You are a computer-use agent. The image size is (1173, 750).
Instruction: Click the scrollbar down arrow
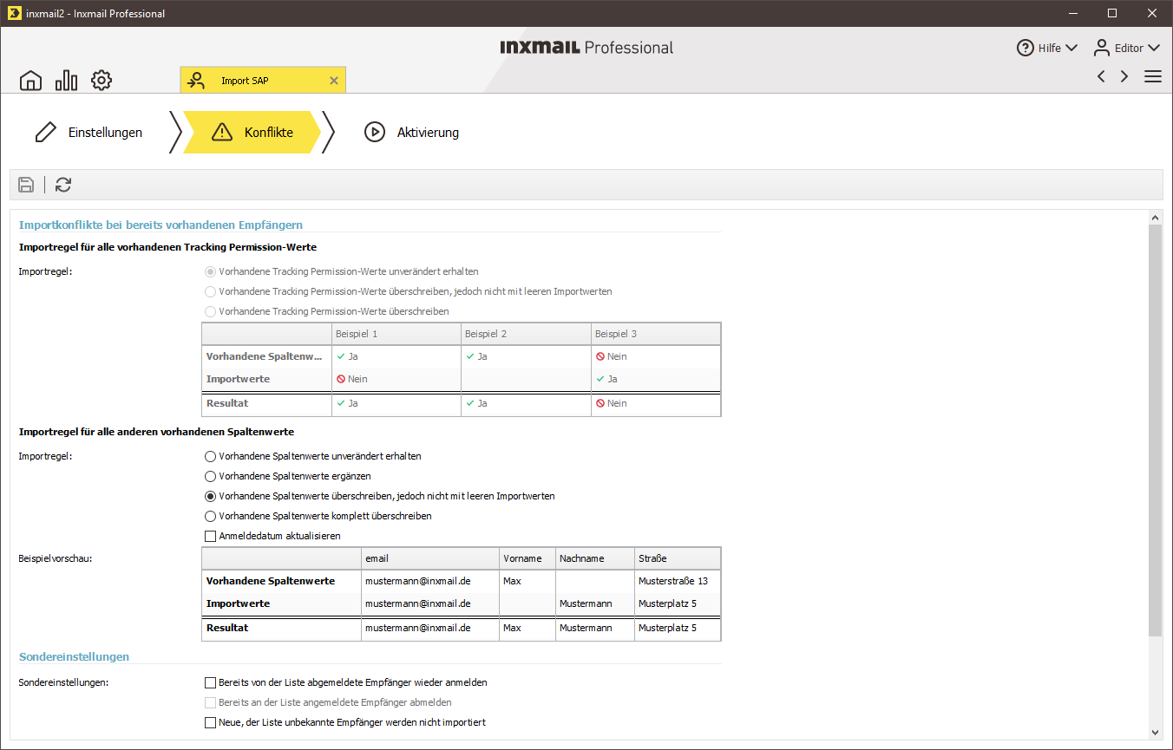point(1155,733)
